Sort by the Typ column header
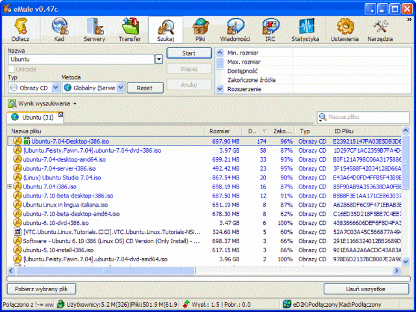This screenshot has height=312, width=416. point(312,131)
